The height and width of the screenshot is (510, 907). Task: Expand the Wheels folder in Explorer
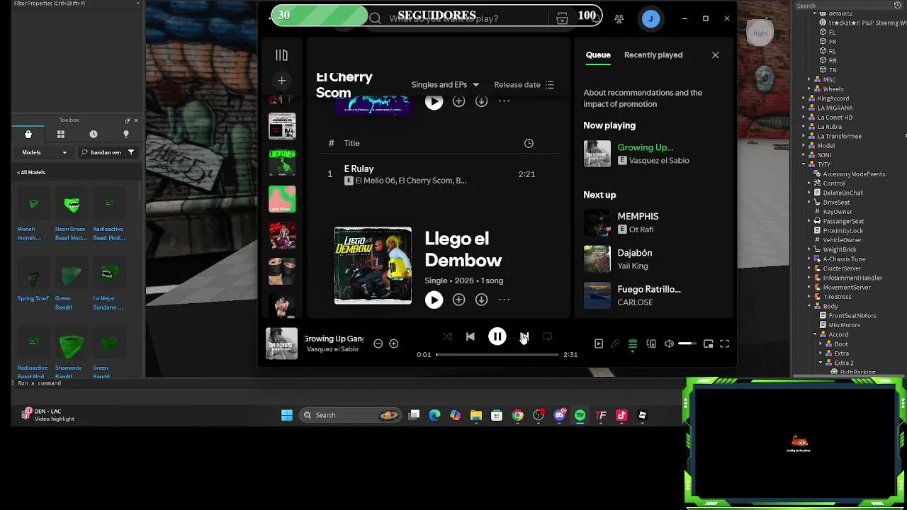click(809, 89)
